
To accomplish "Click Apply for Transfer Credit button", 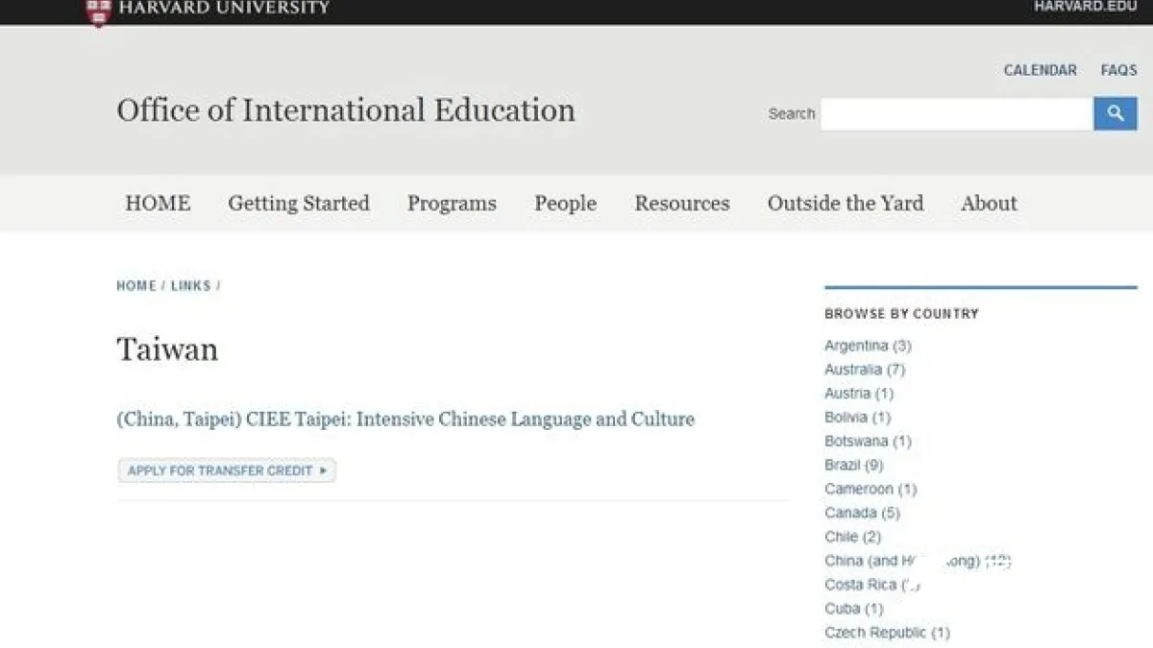I will point(227,470).
